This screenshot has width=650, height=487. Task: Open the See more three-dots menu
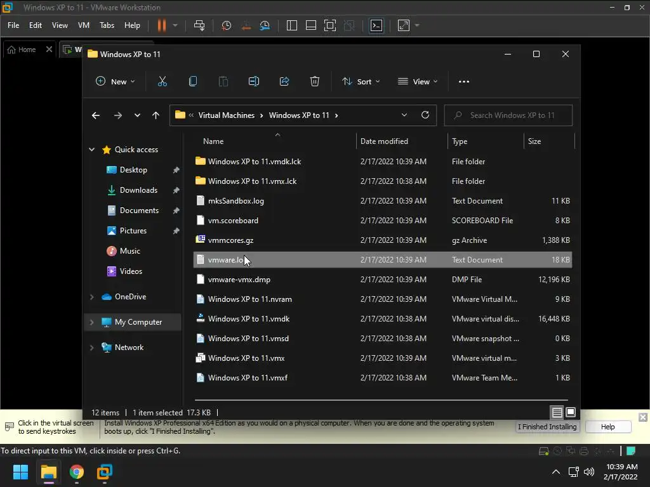click(464, 82)
